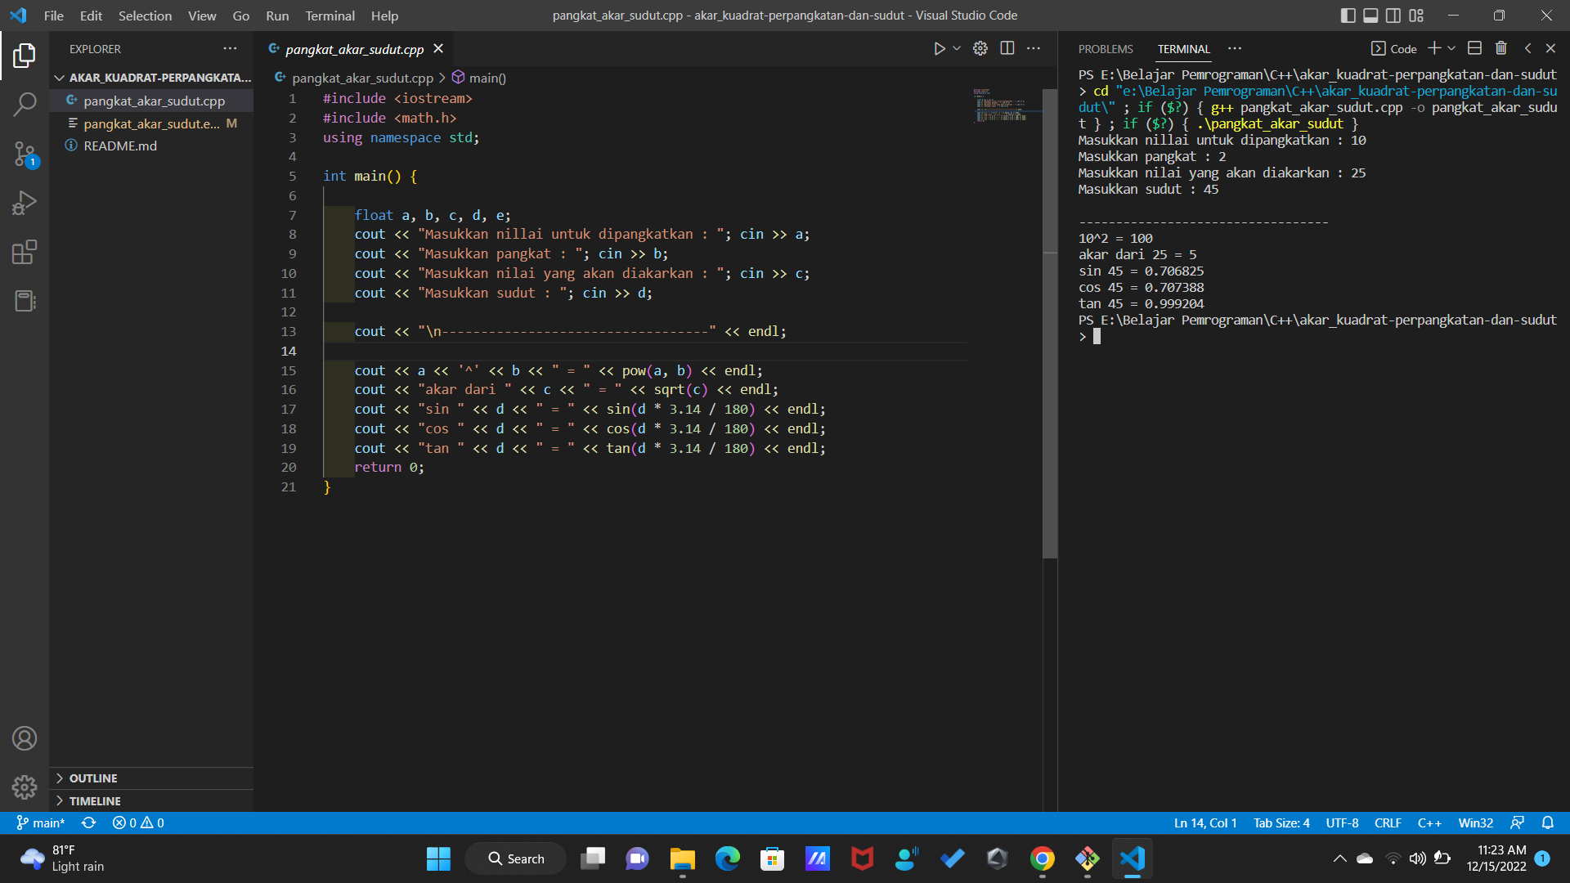This screenshot has height=883, width=1570.
Task: Toggle Panel visibility layout button
Action: click(1371, 16)
